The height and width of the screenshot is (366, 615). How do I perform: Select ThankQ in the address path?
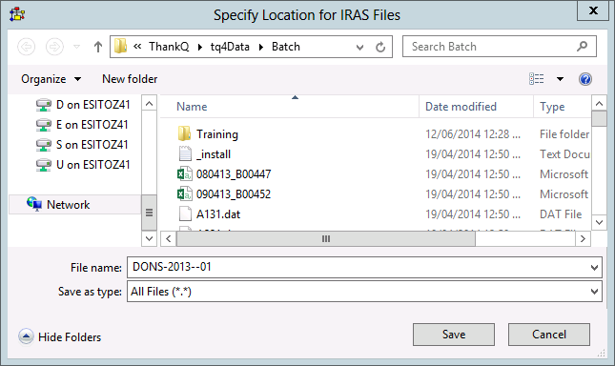pos(169,47)
